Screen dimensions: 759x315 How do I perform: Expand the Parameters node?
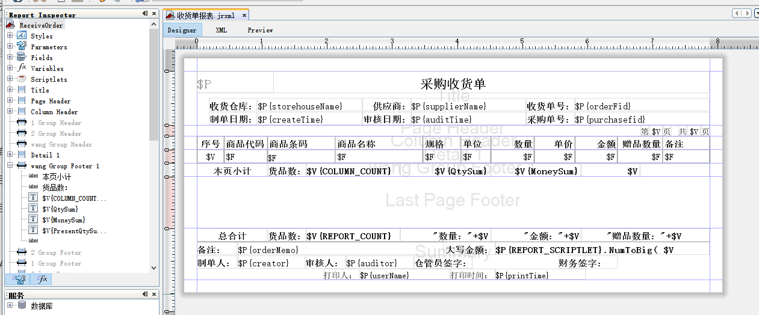pyautogui.click(x=10, y=47)
